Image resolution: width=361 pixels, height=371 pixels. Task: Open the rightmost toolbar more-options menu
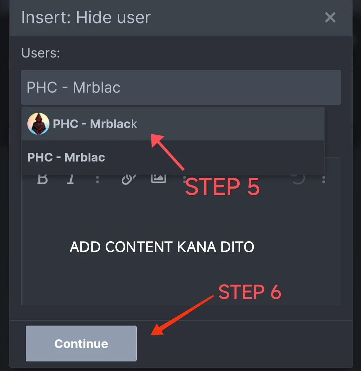324,179
